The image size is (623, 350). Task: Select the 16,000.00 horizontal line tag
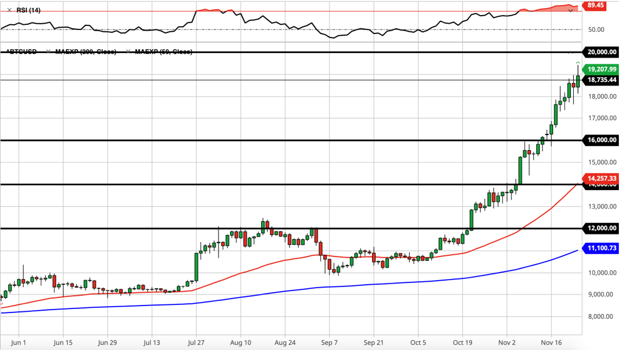[x=601, y=140]
